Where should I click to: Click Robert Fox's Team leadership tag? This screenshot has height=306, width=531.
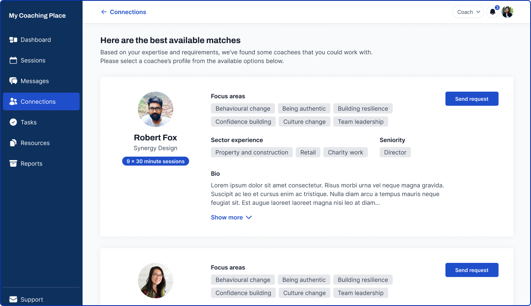pos(361,121)
